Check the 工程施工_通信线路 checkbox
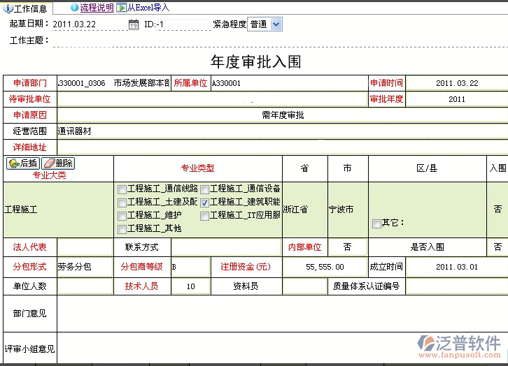The height and width of the screenshot is (366, 508). point(122,189)
